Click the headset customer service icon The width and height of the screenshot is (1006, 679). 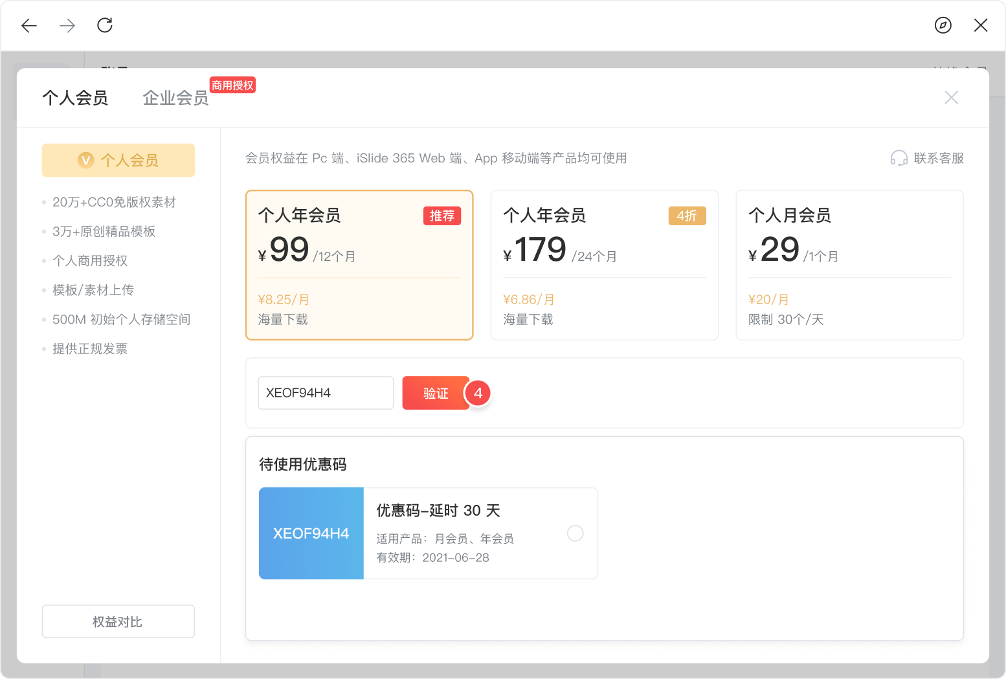coord(899,159)
